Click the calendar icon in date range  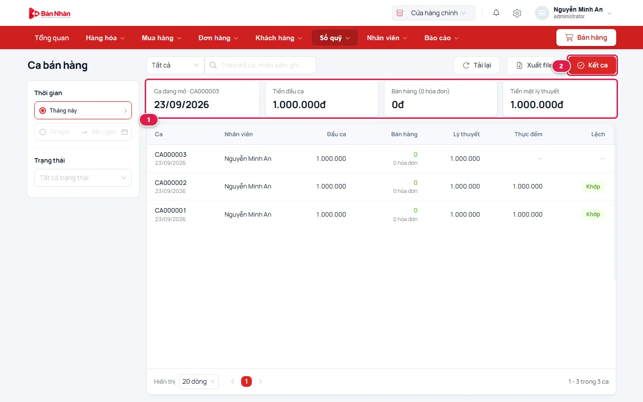click(x=125, y=132)
